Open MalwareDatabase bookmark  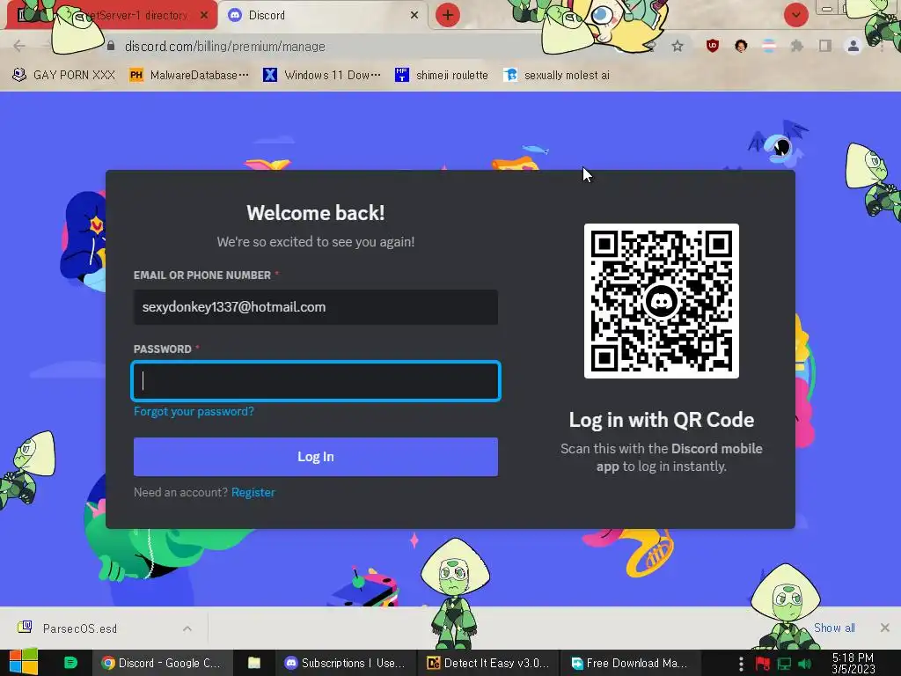(189, 76)
